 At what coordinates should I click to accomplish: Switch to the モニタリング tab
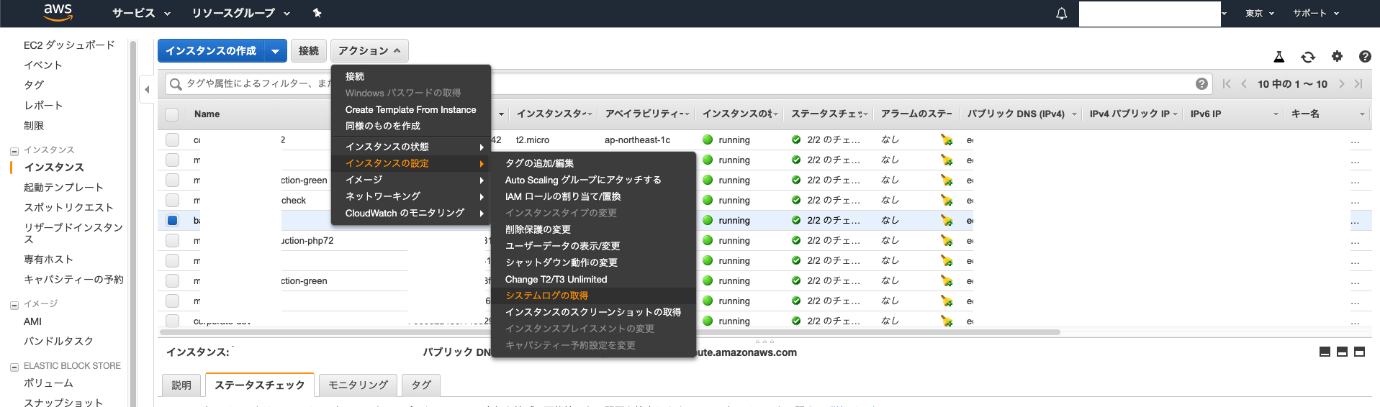pos(358,385)
